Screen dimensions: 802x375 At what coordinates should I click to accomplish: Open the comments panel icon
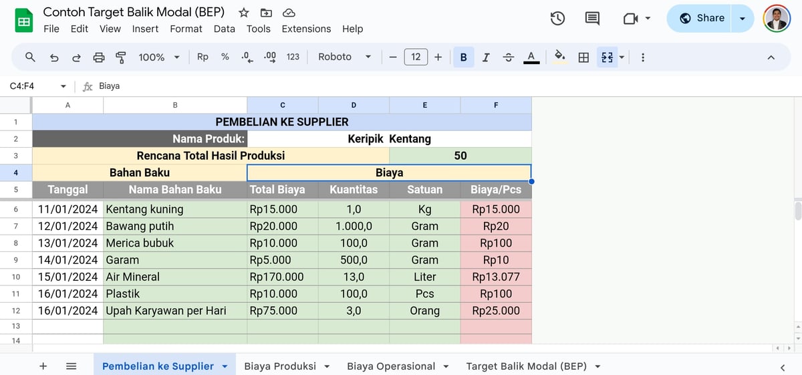pos(592,19)
